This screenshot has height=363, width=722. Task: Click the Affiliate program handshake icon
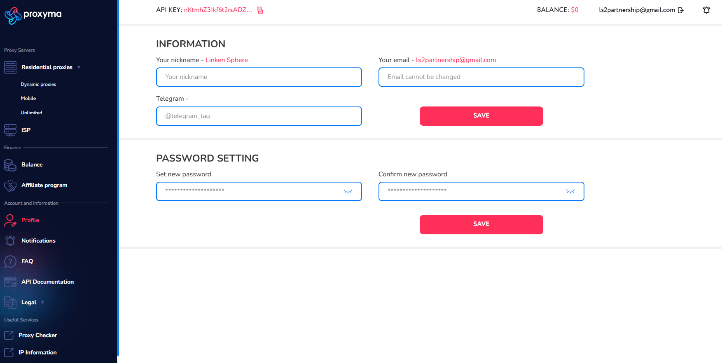click(10, 185)
